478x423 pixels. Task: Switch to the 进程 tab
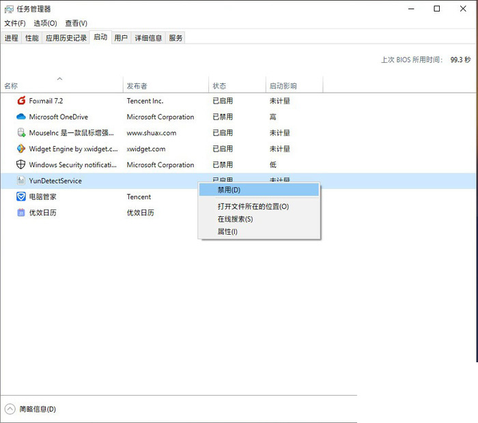(x=12, y=38)
